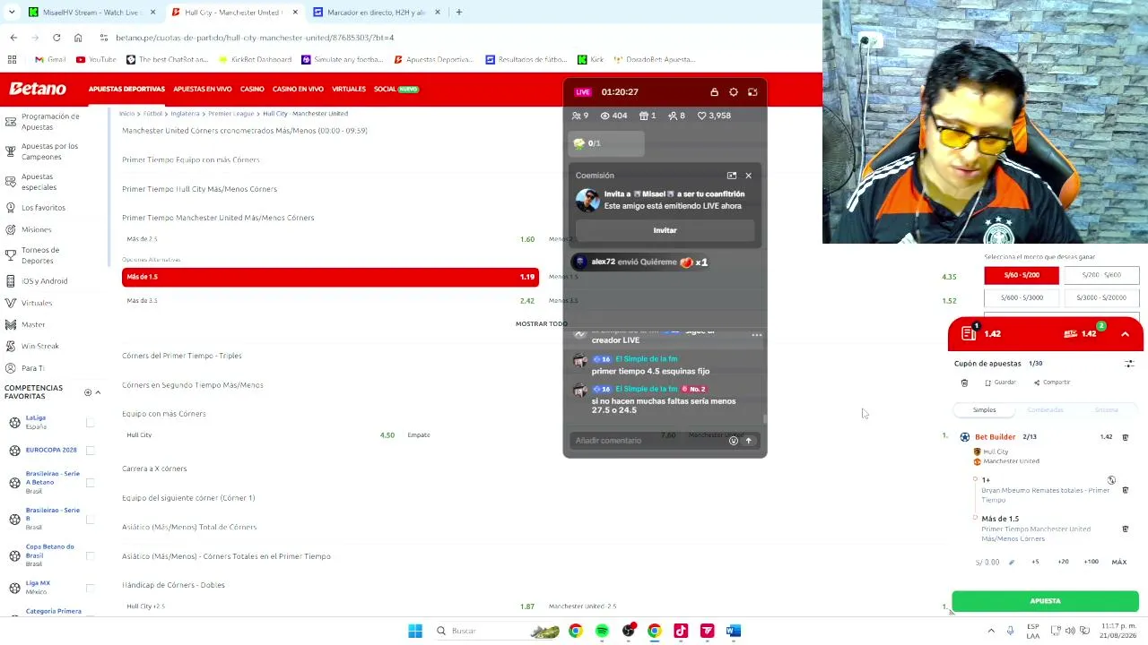Select Más de 2.5 odds 1.60
Viewport: 1148px width, 645px height.
[x=330, y=239]
